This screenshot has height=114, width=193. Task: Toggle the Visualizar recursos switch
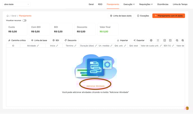(24, 20)
